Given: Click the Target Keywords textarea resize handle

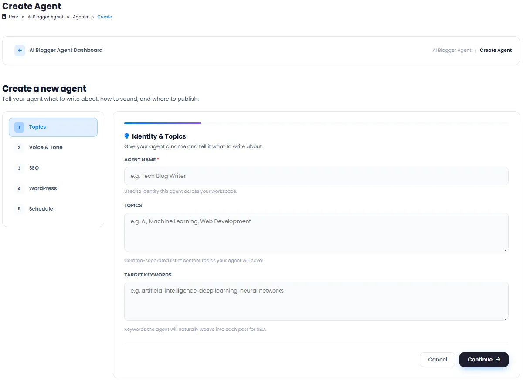Looking at the screenshot, I should click(x=506, y=318).
